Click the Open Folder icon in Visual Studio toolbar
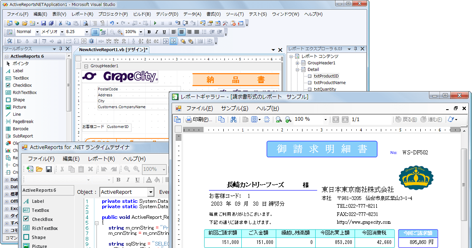 (25, 23)
